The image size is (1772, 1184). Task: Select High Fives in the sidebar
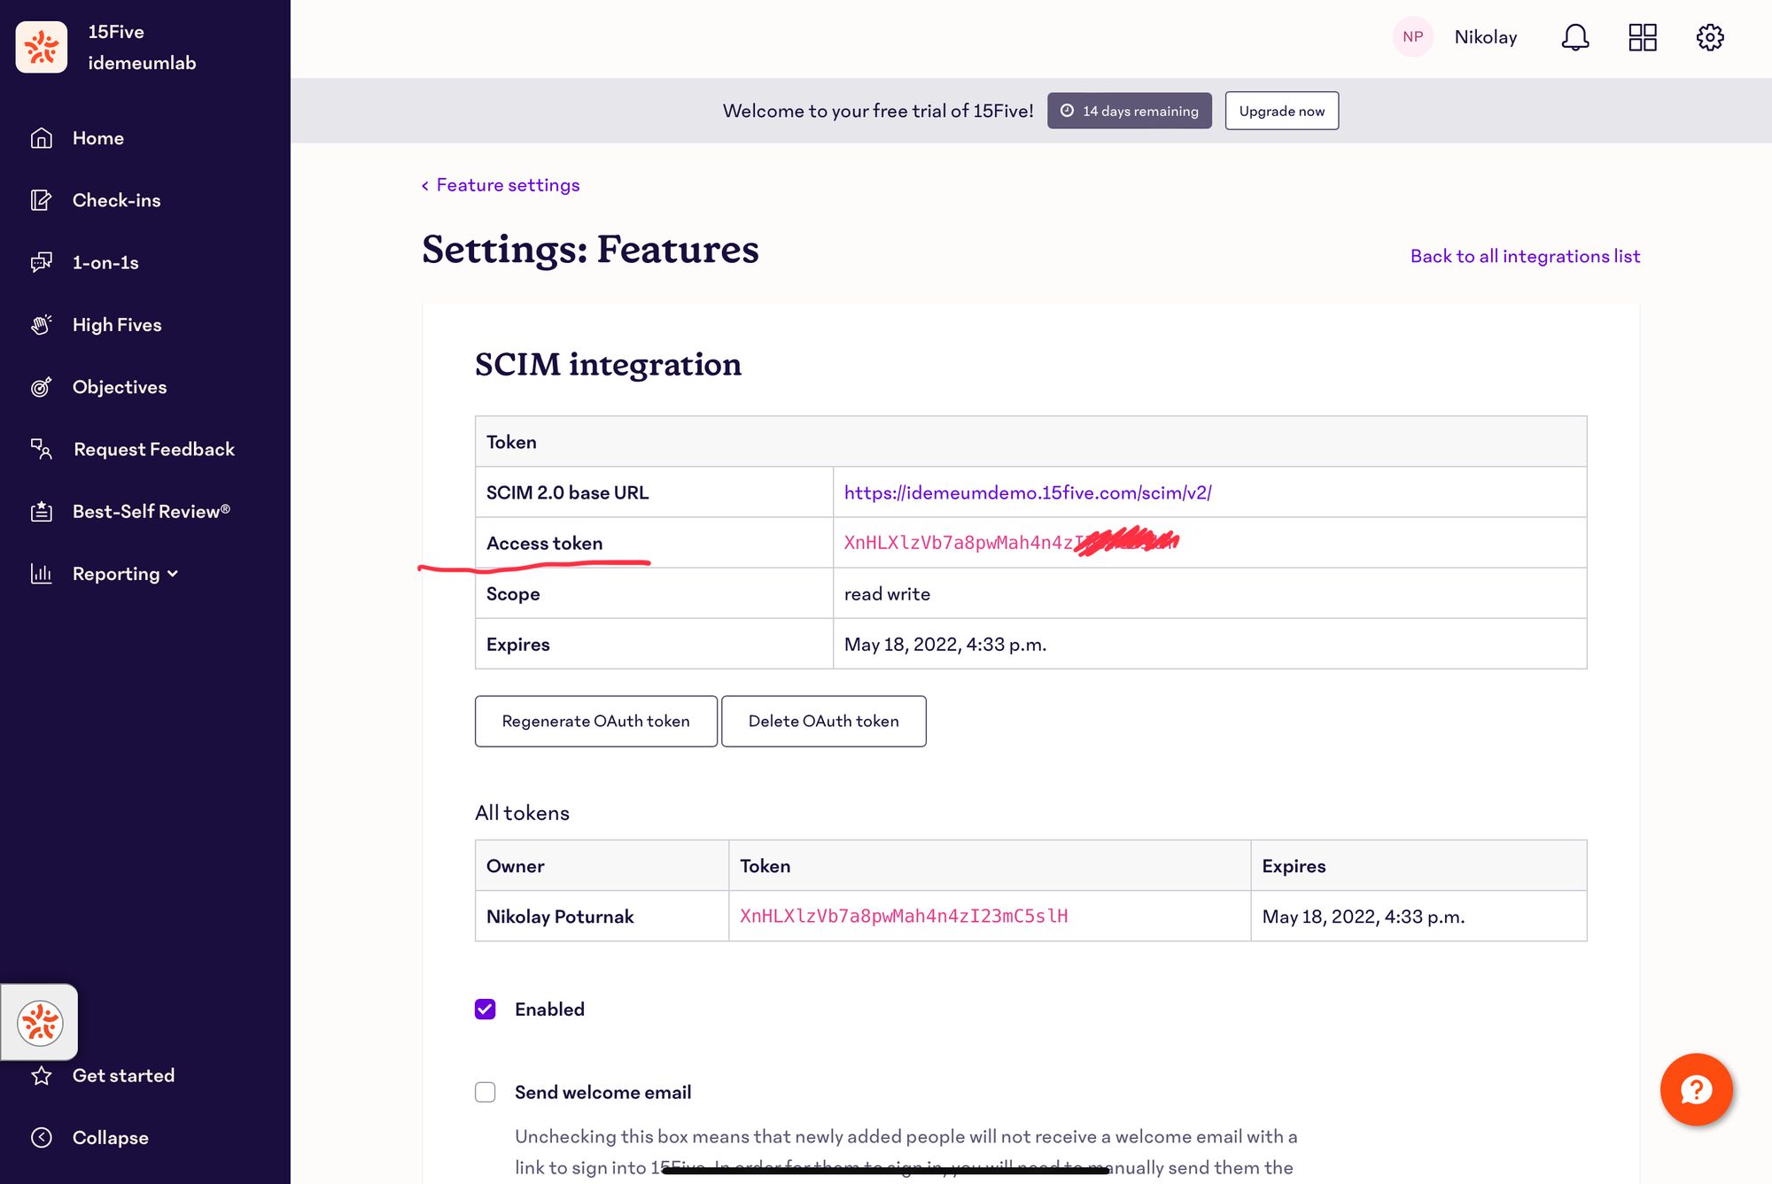pos(117,325)
